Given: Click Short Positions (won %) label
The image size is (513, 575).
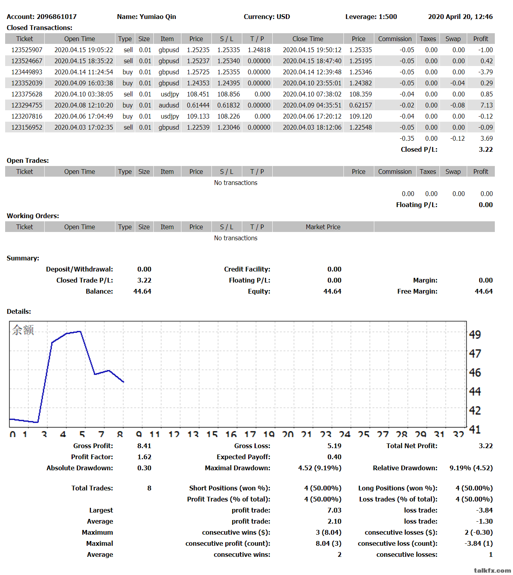Looking at the screenshot, I should [230, 488].
